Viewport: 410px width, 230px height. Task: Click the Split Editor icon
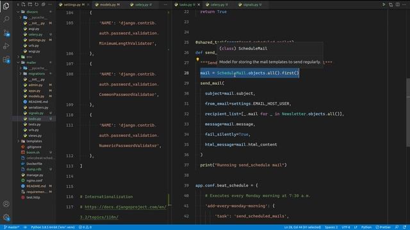397,4
